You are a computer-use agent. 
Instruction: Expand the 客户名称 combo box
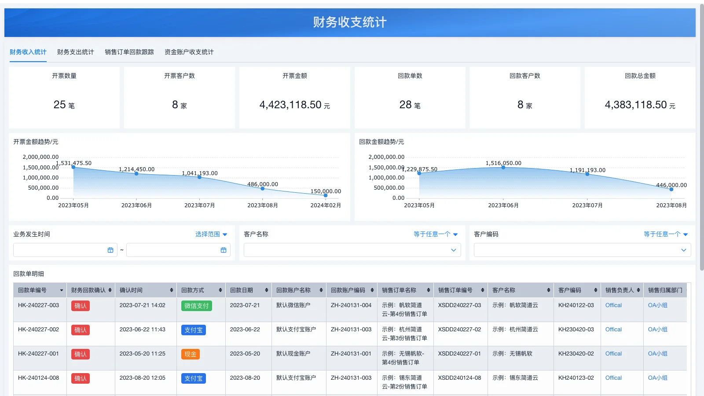[453, 250]
